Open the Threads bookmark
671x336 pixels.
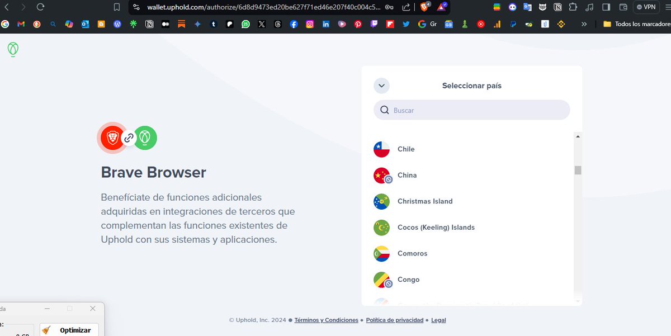coord(278,25)
